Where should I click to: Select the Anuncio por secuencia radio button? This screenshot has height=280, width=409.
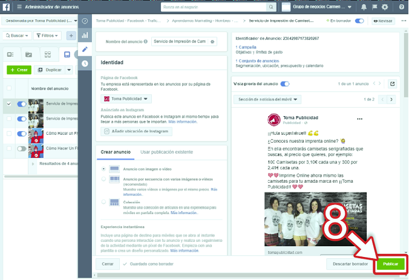coord(103,179)
